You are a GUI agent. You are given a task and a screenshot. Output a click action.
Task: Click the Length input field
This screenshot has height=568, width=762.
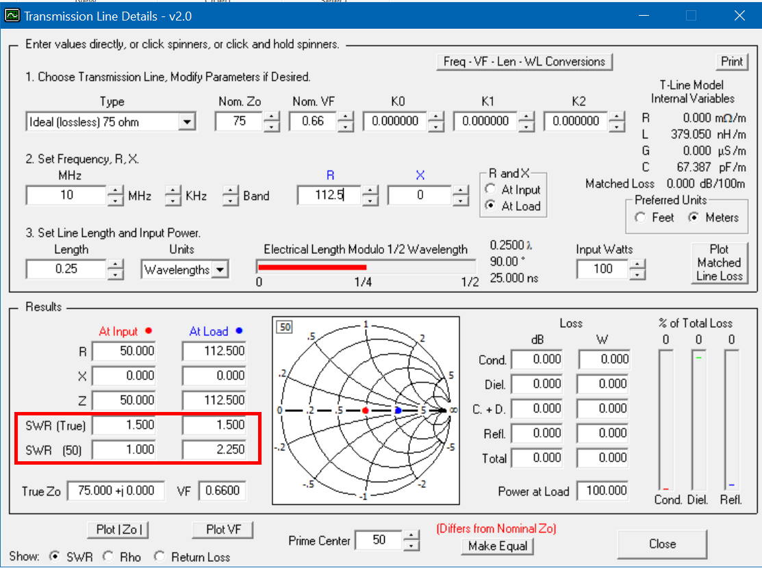(x=66, y=269)
